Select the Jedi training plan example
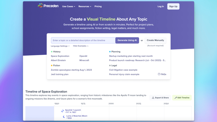Screen dimensions: 217x122 59,74
